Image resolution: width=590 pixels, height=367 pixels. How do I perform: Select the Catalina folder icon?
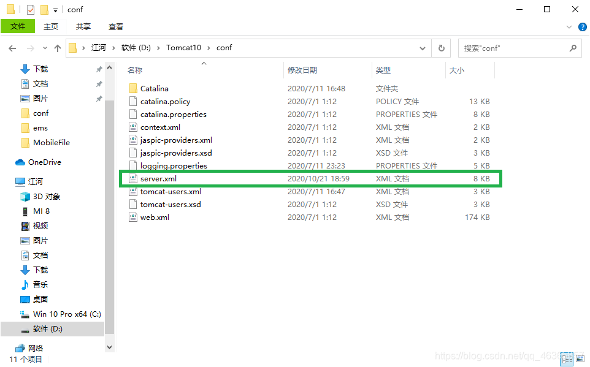pyautogui.click(x=133, y=88)
